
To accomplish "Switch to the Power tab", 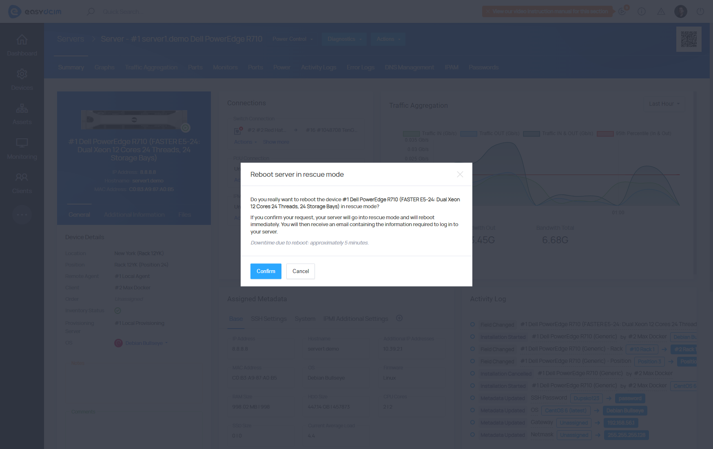I will point(282,67).
